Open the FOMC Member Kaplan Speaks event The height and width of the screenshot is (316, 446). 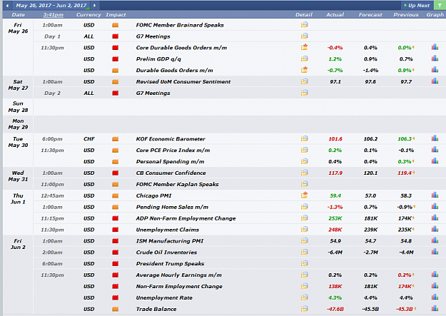tap(177, 184)
